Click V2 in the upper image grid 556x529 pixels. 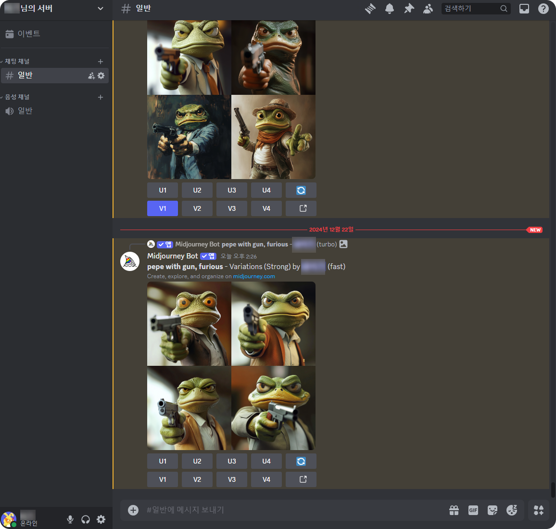pyautogui.click(x=197, y=208)
